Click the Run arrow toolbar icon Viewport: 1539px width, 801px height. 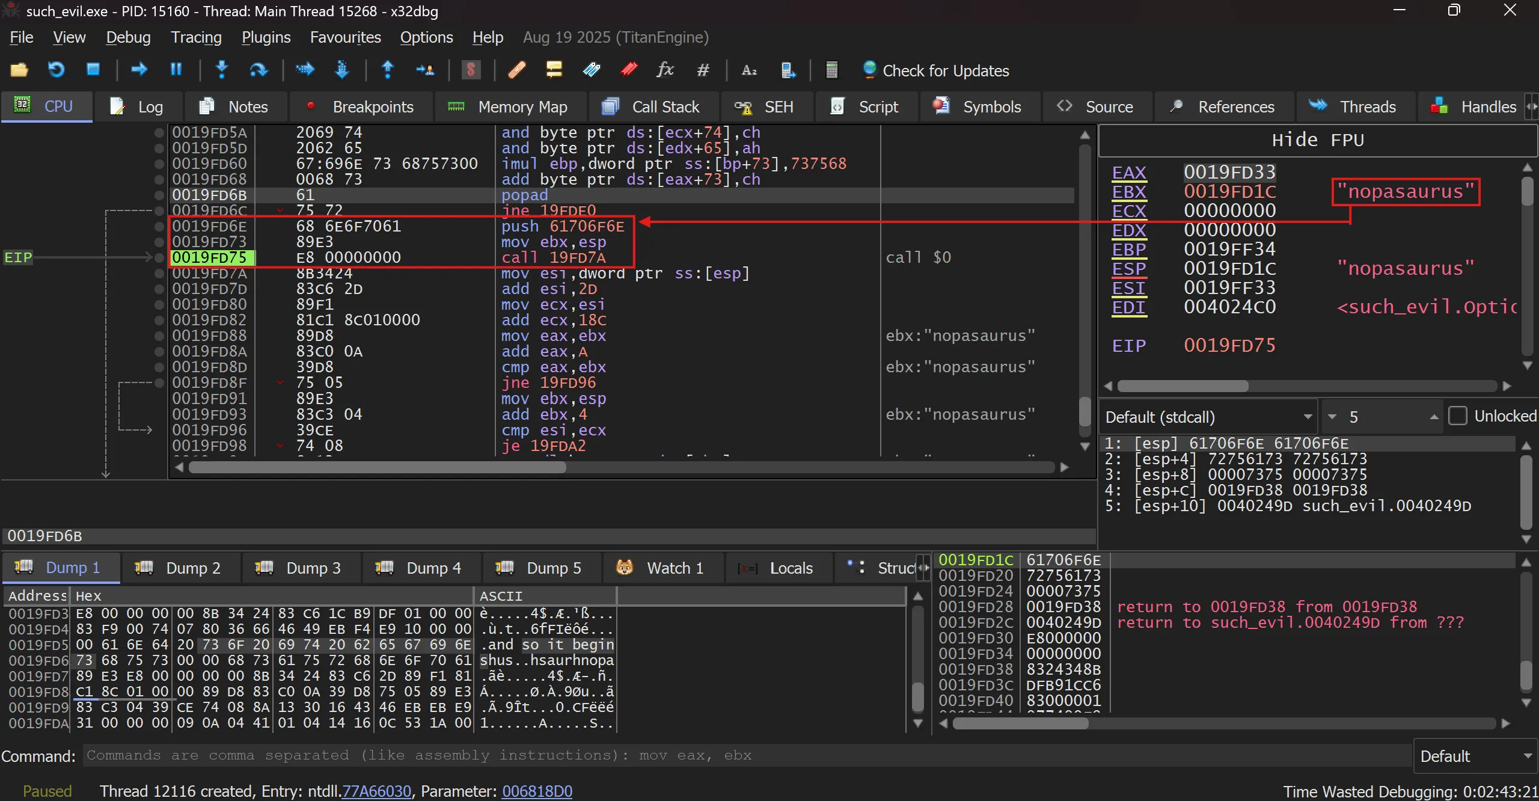[x=139, y=70]
